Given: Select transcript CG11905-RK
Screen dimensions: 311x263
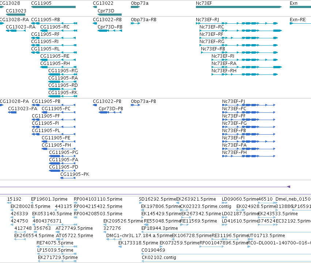Looking at the screenshot, I should point(63,96).
